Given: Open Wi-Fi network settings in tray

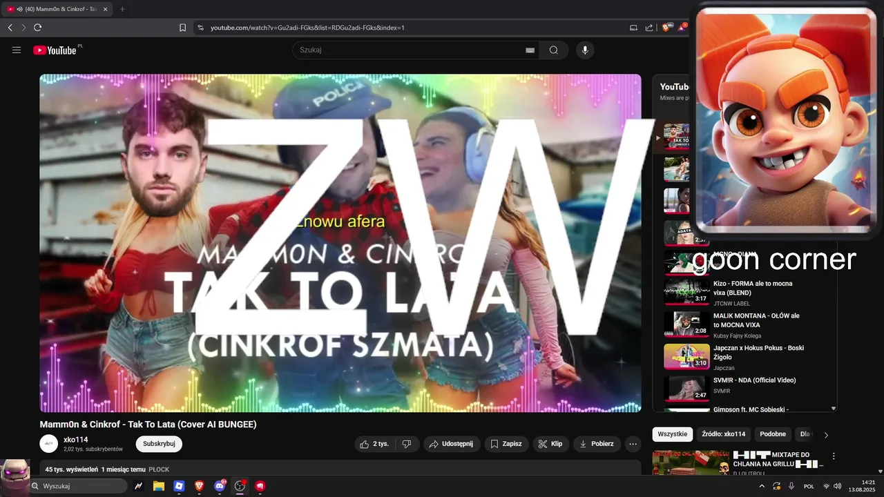Looking at the screenshot, I should (826, 486).
